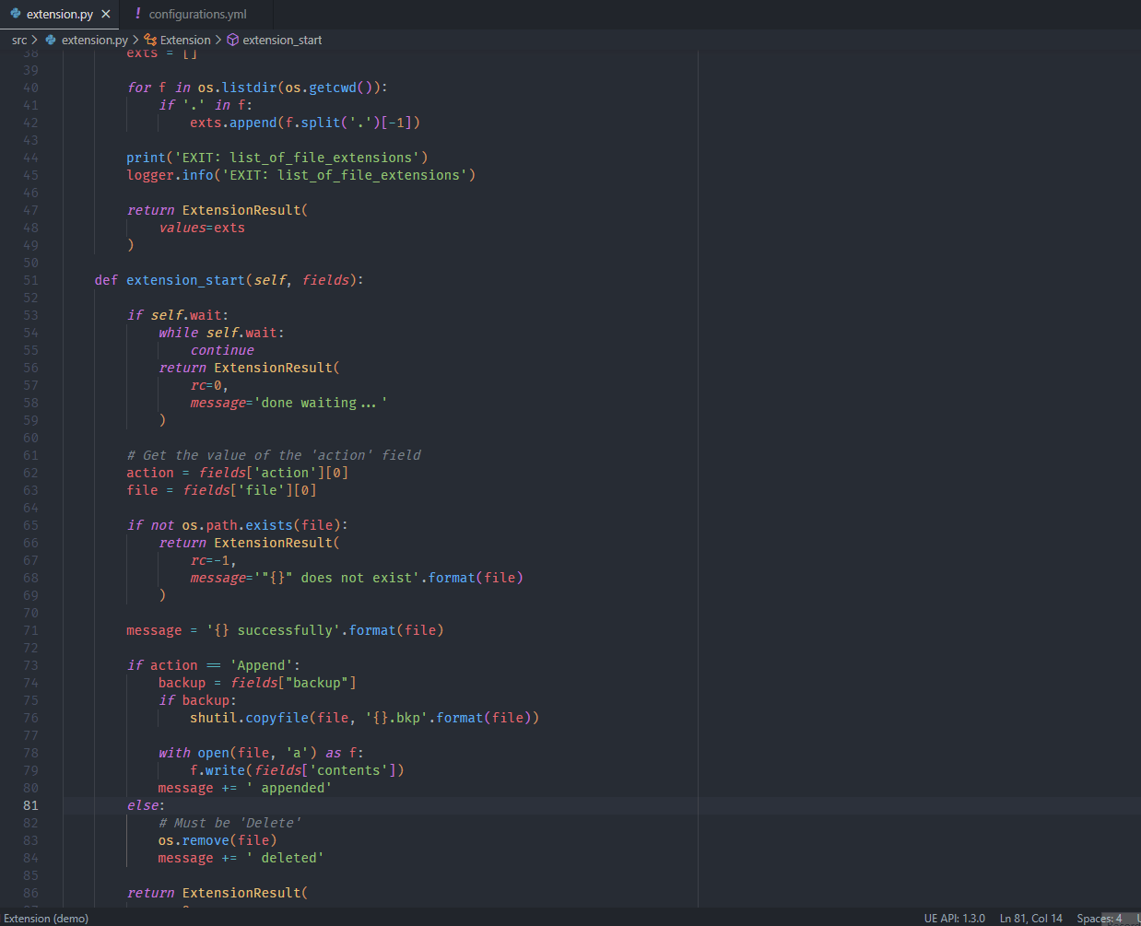Click Extension (demo) in the status bar

(46, 918)
